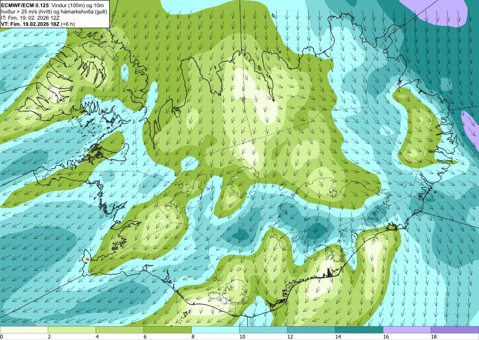Click the legend scale label "4"

(97, 337)
